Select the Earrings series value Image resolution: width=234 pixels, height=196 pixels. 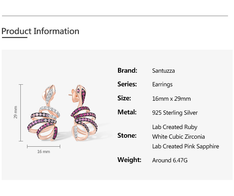(162, 85)
